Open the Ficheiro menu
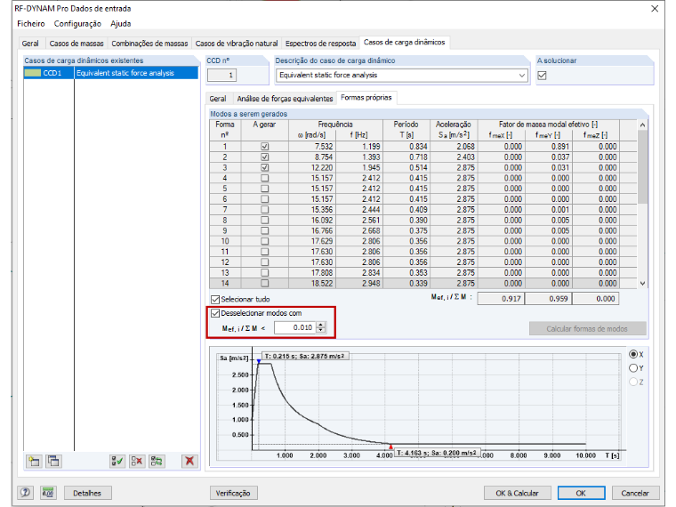Screen dimensions: 676x507 coord(30,24)
